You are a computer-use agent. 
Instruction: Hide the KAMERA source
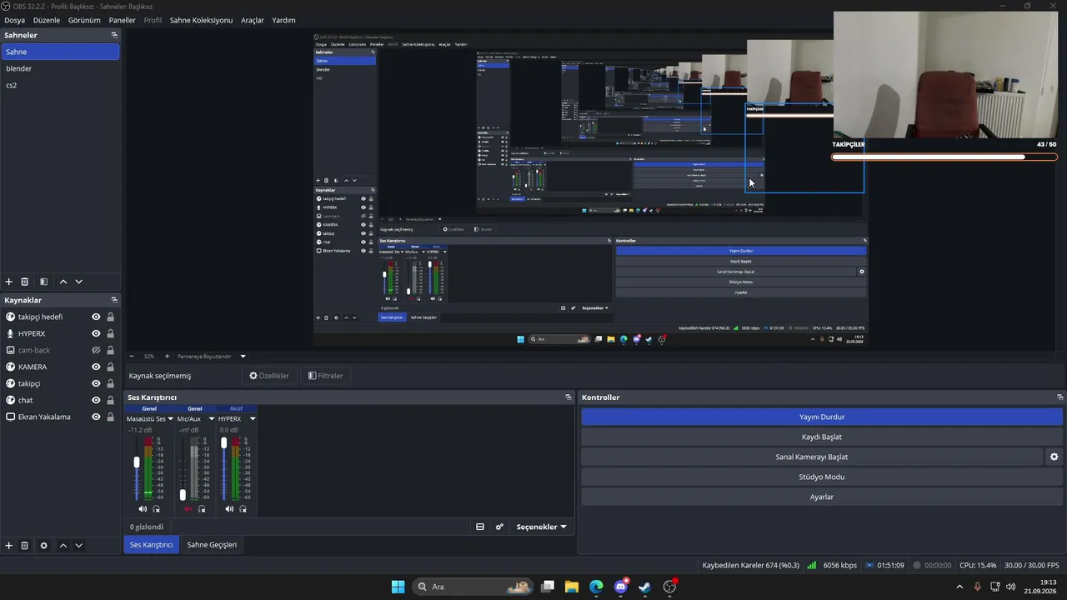[96, 367]
